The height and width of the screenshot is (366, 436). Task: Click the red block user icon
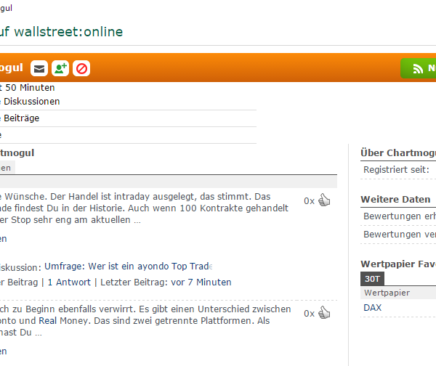81,68
